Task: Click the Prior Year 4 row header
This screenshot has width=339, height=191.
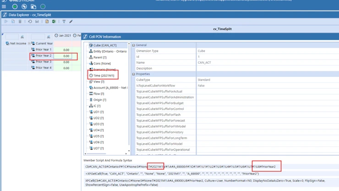Action: coord(44,68)
